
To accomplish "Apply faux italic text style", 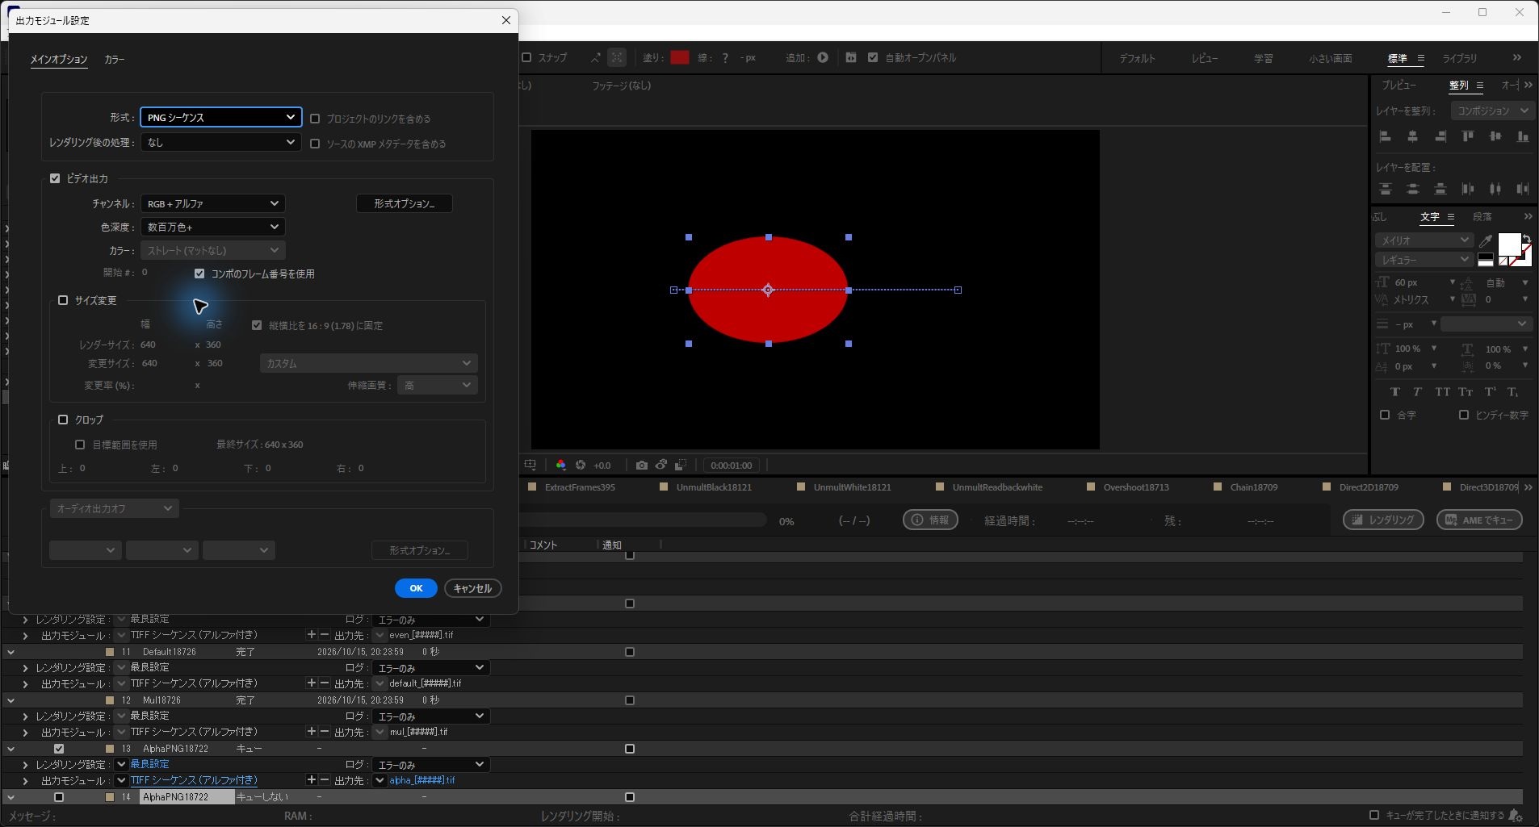I will (1417, 392).
